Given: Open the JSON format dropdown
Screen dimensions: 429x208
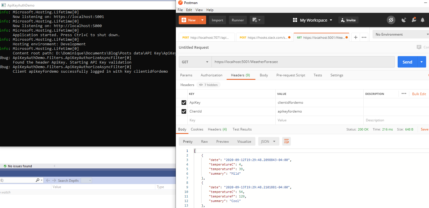Looking at the screenshot, I should tap(269, 141).
